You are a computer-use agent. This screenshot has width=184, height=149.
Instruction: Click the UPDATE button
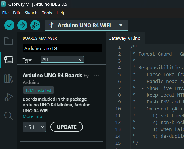(x=67, y=127)
